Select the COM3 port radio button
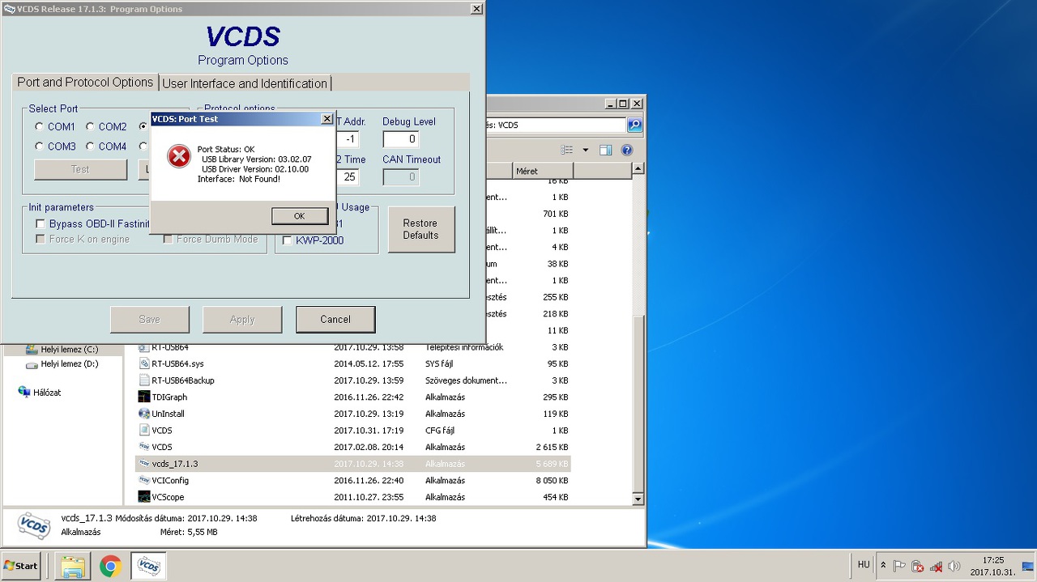Viewport: 1037px width, 582px height. click(39, 147)
